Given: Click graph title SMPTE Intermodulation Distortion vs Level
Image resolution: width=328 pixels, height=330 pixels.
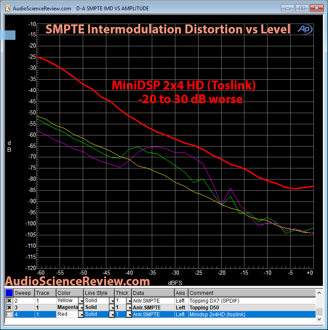Looking at the screenshot, I should pyautogui.click(x=168, y=29).
